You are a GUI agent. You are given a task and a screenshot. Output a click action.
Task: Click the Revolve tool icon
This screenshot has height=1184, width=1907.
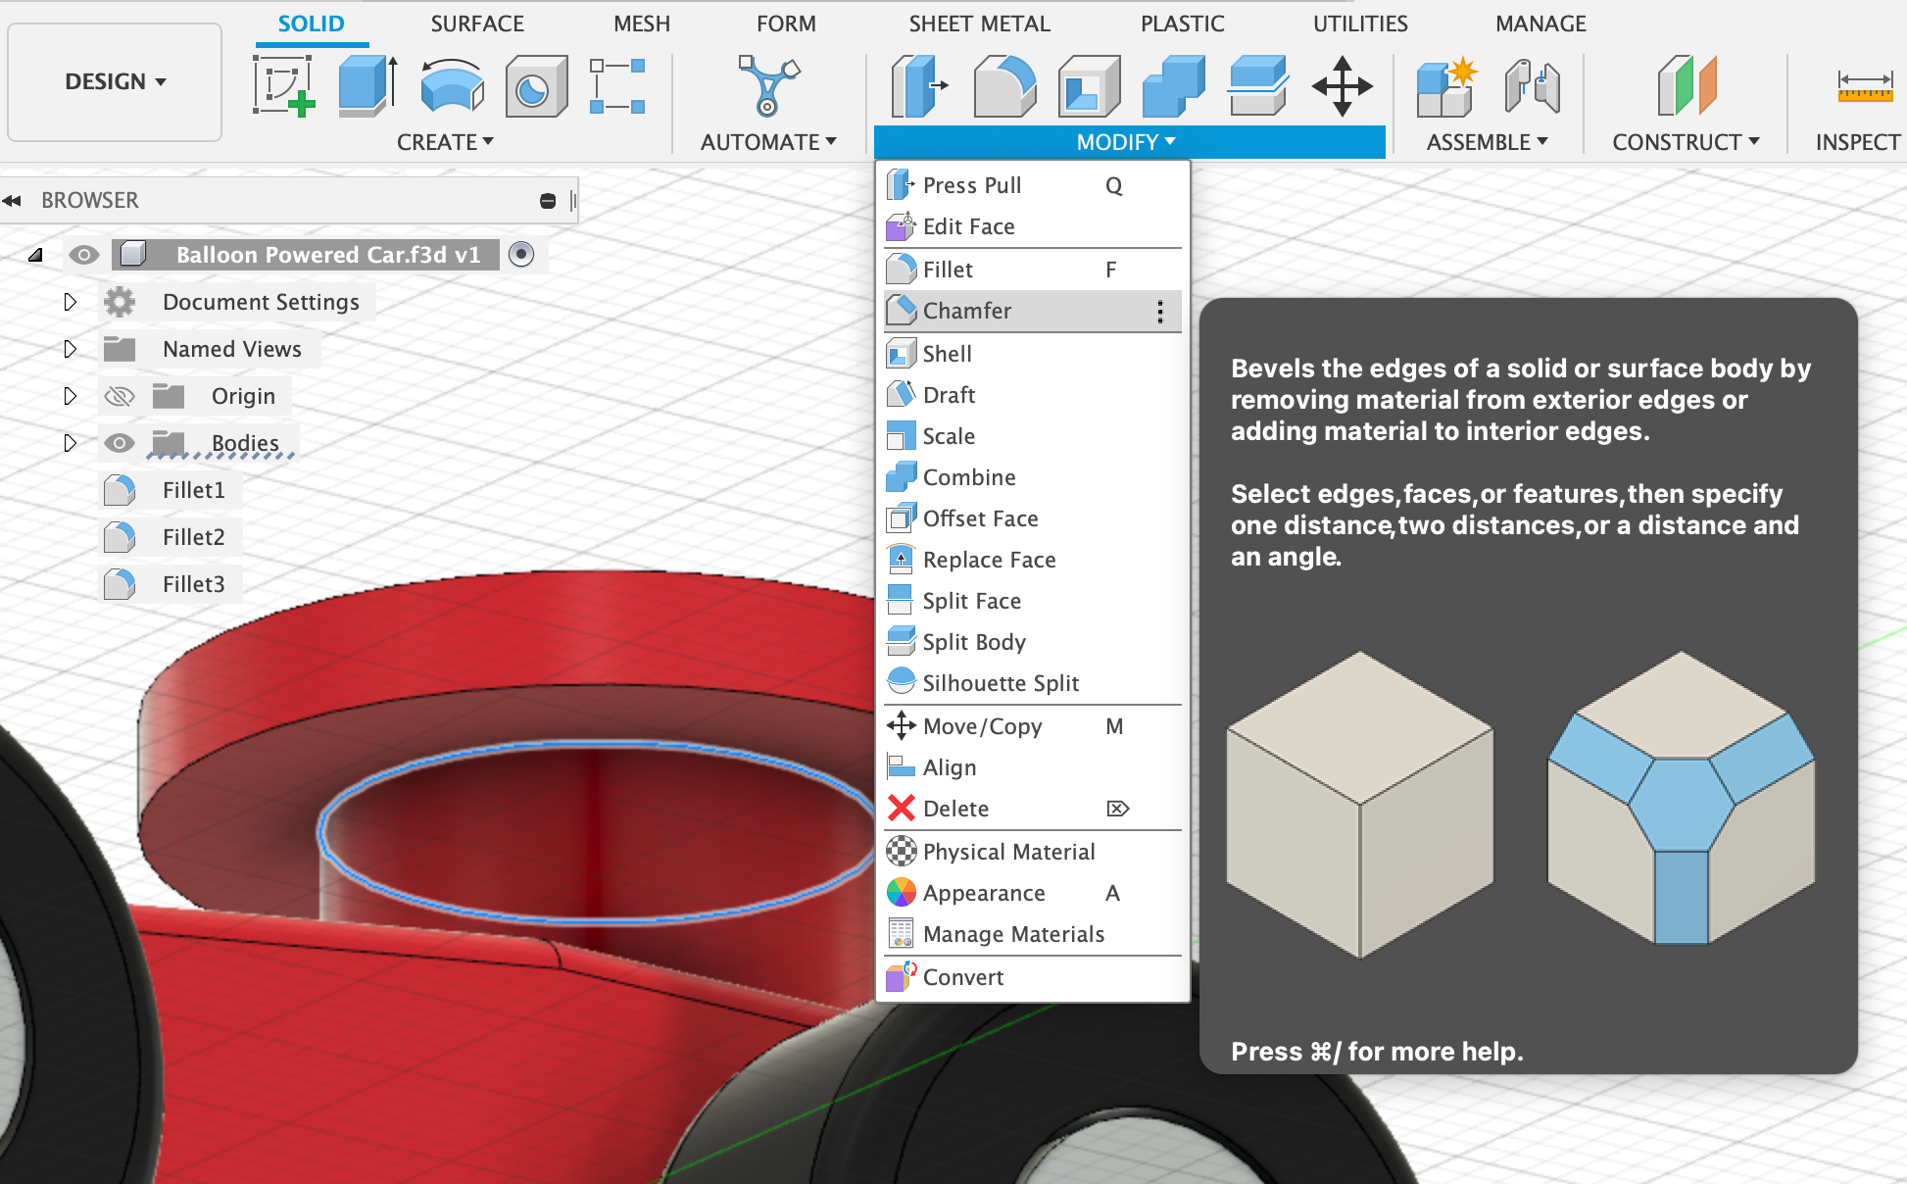pos(452,86)
